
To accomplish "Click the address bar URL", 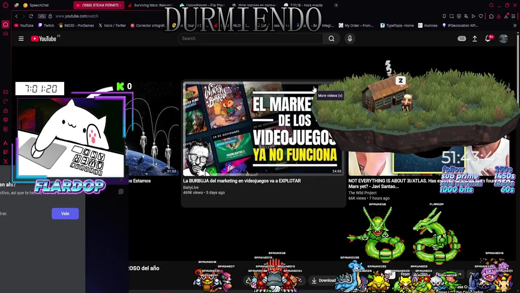I will (77, 16).
